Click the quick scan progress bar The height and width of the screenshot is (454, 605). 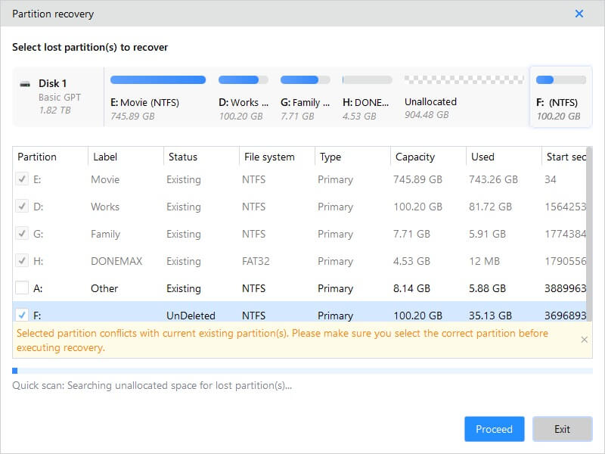tap(302, 371)
